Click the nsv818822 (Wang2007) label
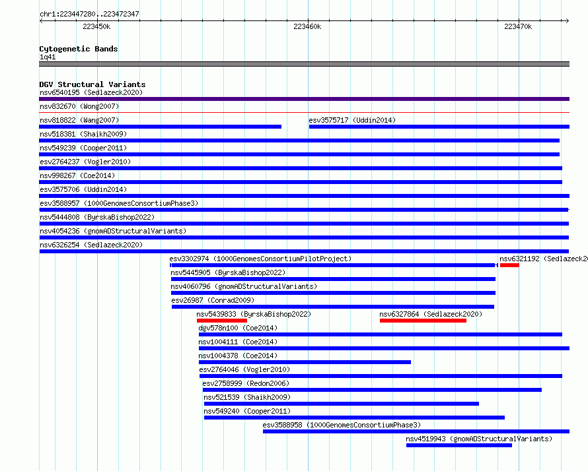Image resolution: width=588 pixels, height=471 pixels. tap(79, 120)
